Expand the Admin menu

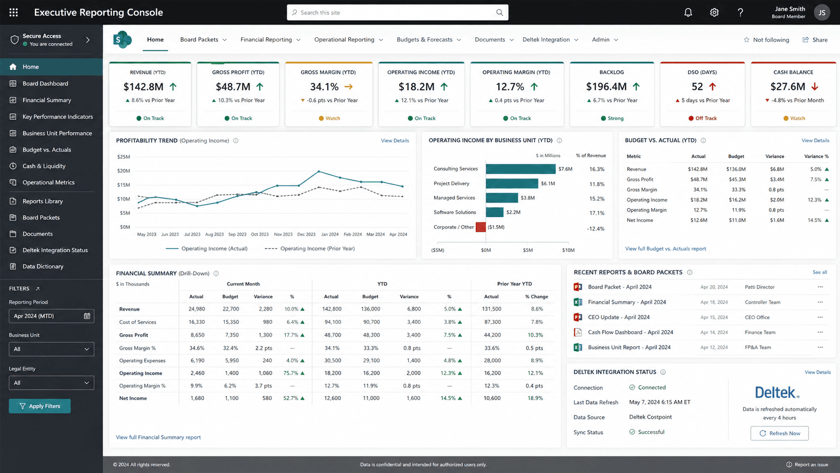(x=605, y=40)
